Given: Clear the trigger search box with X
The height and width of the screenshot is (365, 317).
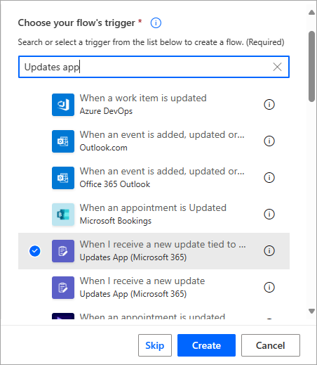Looking at the screenshot, I should pyautogui.click(x=277, y=67).
